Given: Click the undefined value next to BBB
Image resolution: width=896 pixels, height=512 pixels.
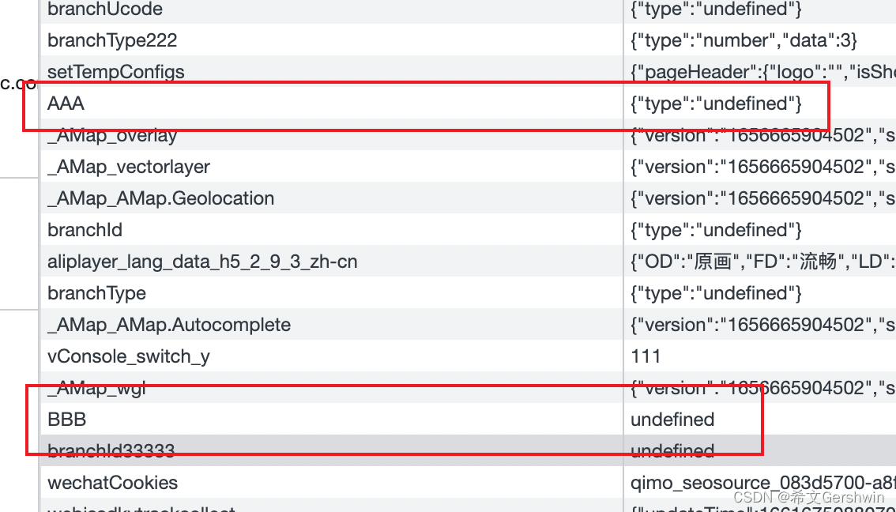Looking at the screenshot, I should (x=672, y=420).
